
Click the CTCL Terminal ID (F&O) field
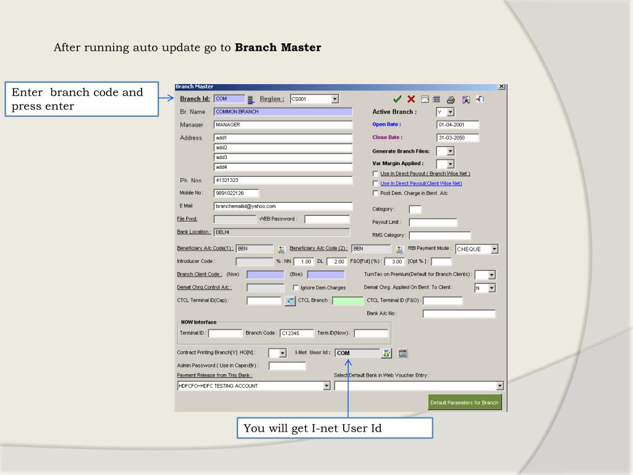[x=443, y=301]
